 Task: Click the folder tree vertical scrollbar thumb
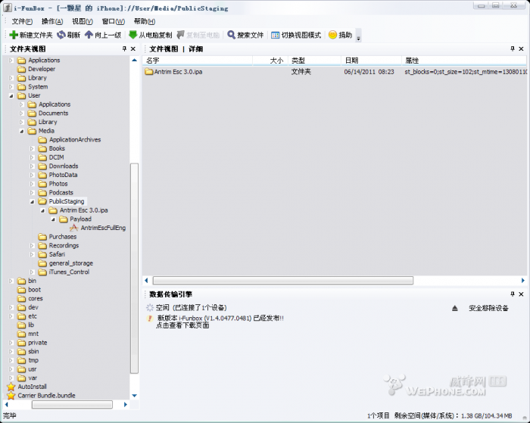click(x=134, y=269)
